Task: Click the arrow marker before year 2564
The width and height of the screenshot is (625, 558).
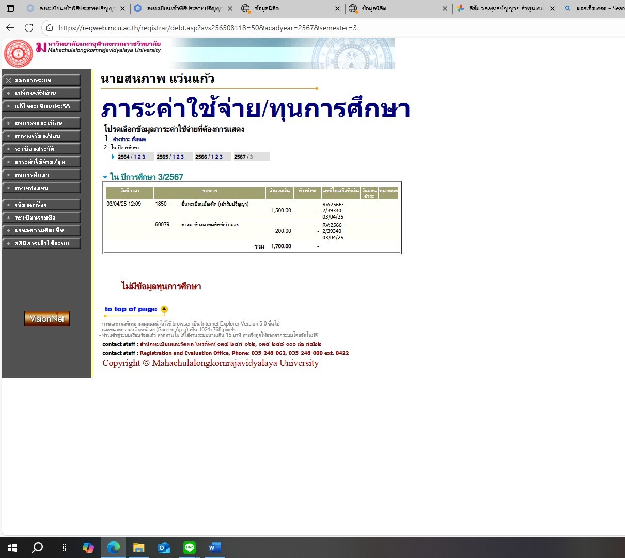Action: click(113, 157)
